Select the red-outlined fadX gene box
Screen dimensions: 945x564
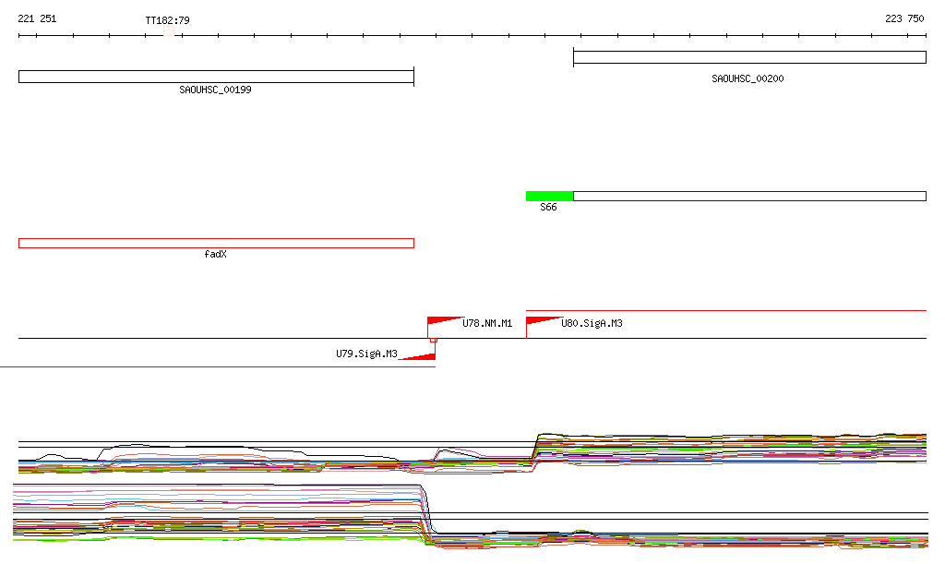(x=216, y=243)
